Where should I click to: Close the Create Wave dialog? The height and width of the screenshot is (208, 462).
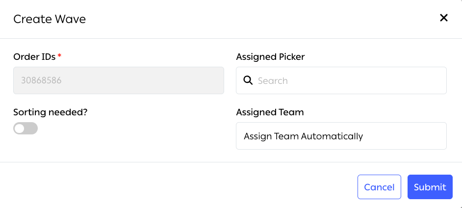pos(443,18)
